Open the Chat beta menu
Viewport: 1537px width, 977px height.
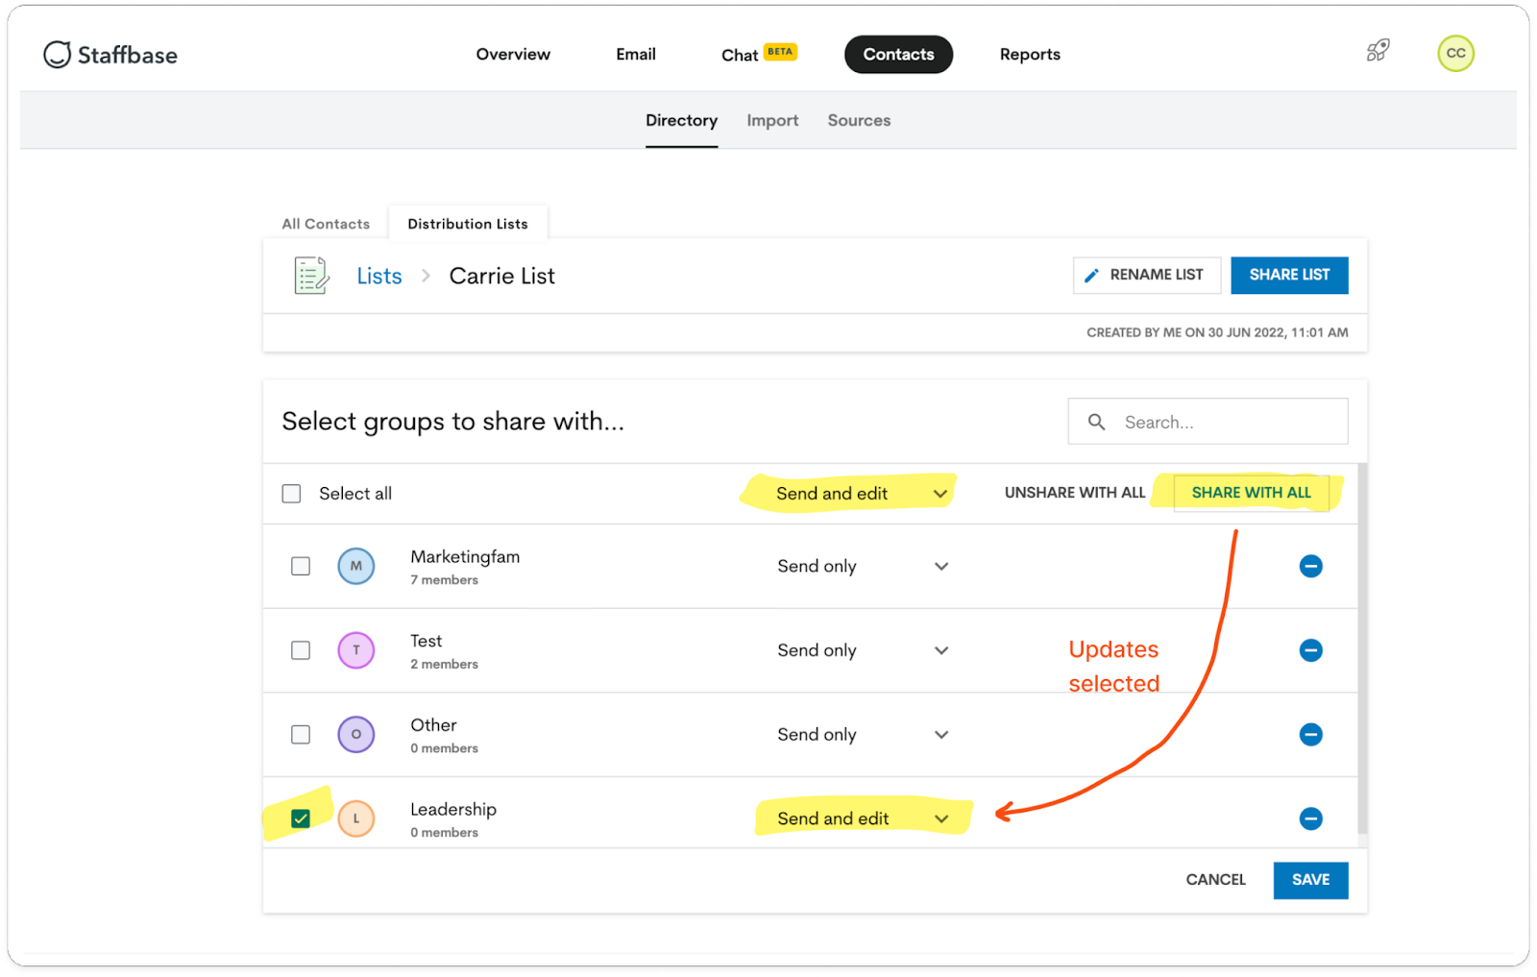(x=759, y=55)
